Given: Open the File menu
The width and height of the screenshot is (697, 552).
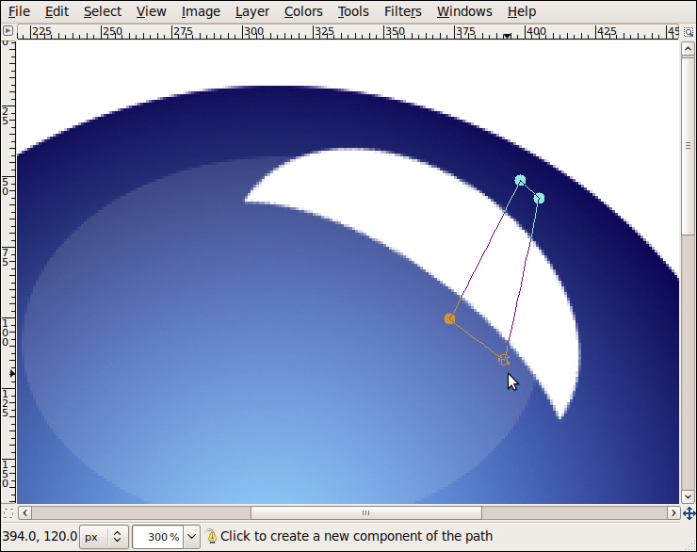Looking at the screenshot, I should [19, 11].
